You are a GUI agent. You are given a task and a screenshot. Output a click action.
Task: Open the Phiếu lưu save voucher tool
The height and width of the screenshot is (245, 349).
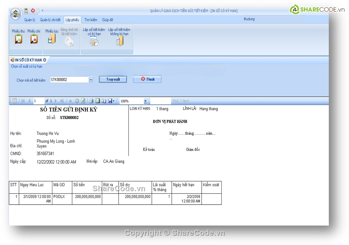coord(52,37)
